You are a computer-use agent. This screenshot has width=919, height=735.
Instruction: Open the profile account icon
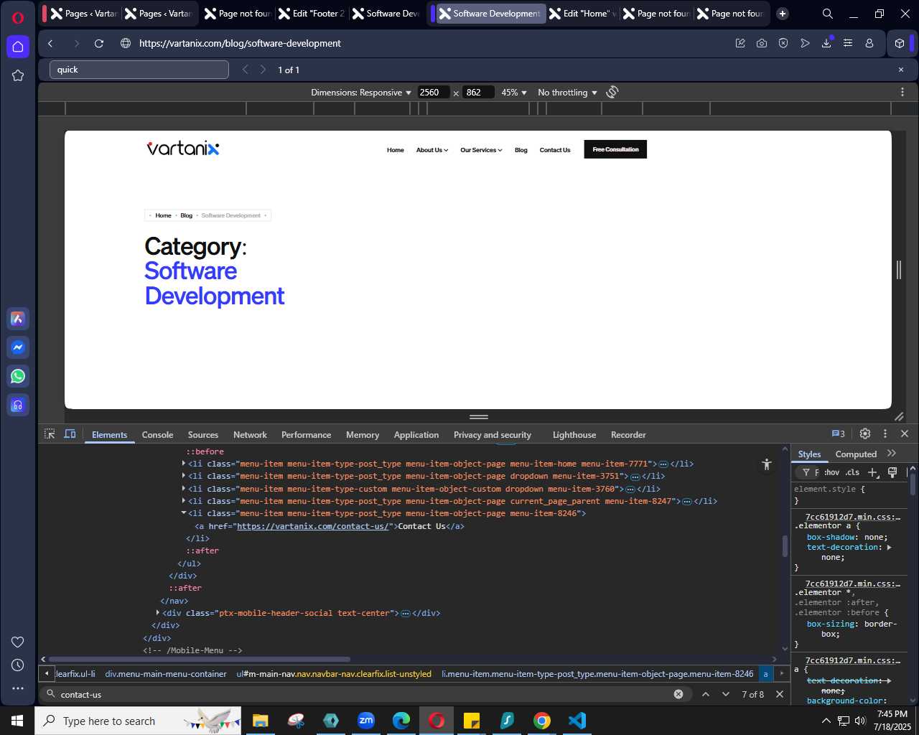pos(869,43)
